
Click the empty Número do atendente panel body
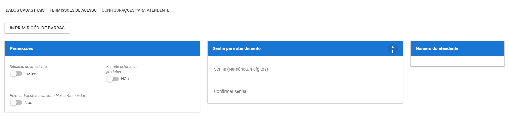(x=457, y=61)
